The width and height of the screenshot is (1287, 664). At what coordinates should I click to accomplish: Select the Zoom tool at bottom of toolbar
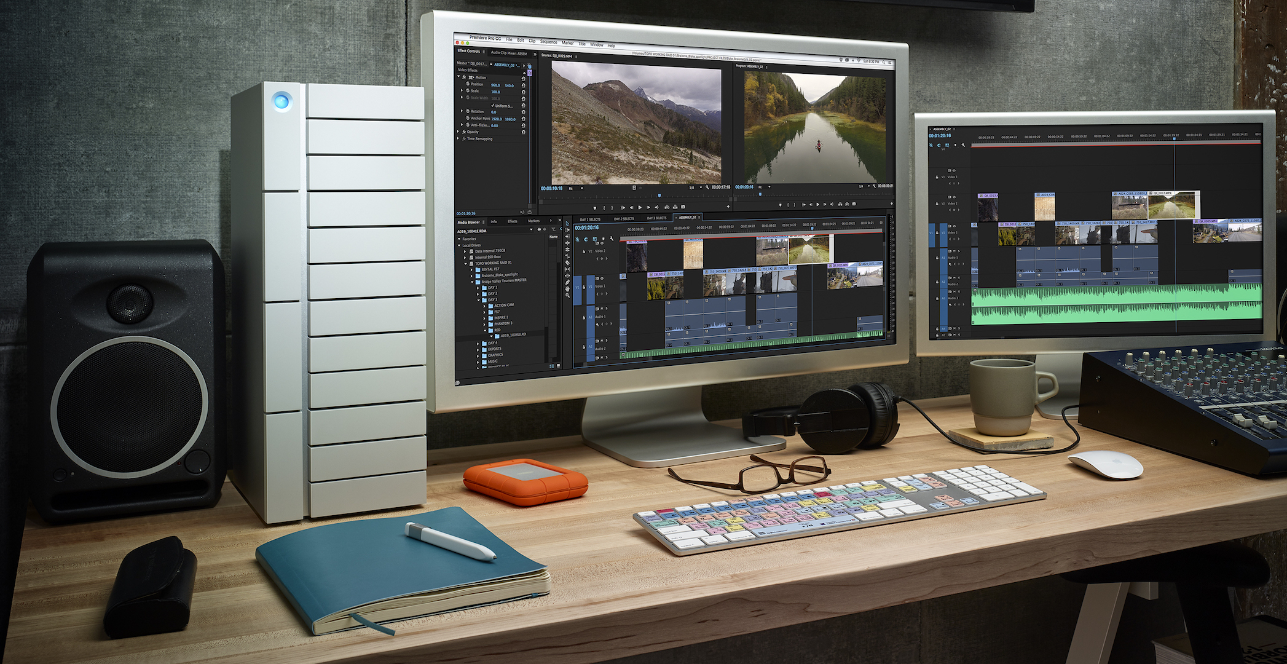(x=567, y=296)
